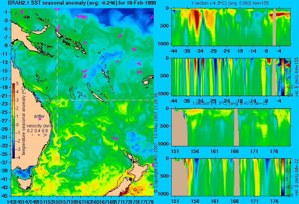This screenshot has height=204, width=299.
Task: Select the 'drifter' legend label
Action: [39, 116]
